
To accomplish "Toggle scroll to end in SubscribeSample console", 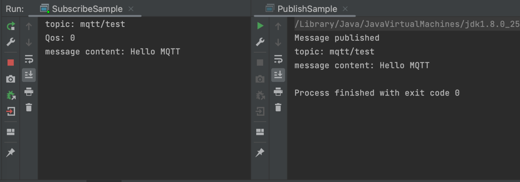I will coord(29,75).
